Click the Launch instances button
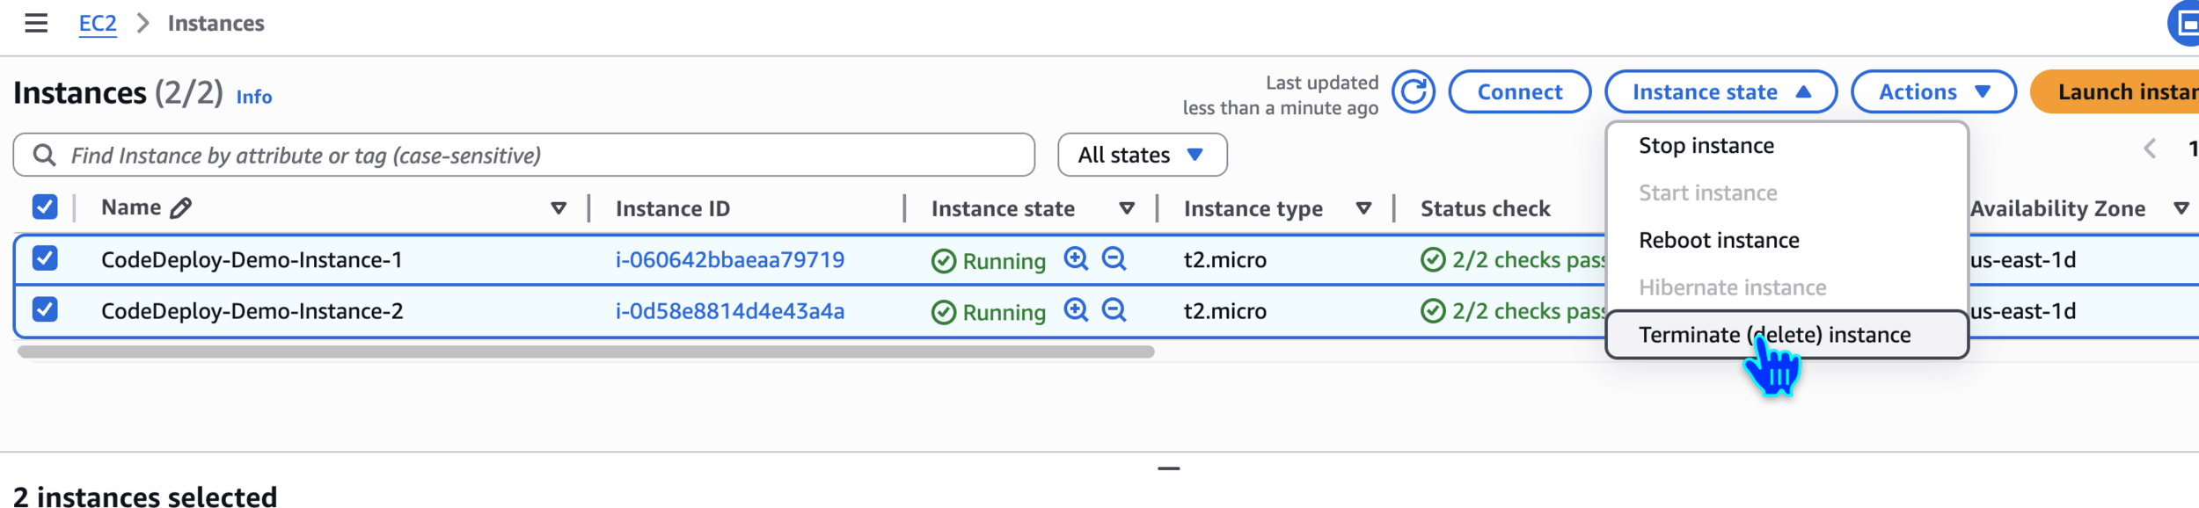 pyautogui.click(x=2115, y=91)
